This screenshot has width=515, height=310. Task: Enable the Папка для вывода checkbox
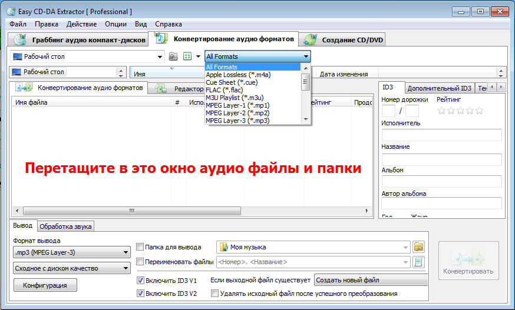click(x=140, y=246)
